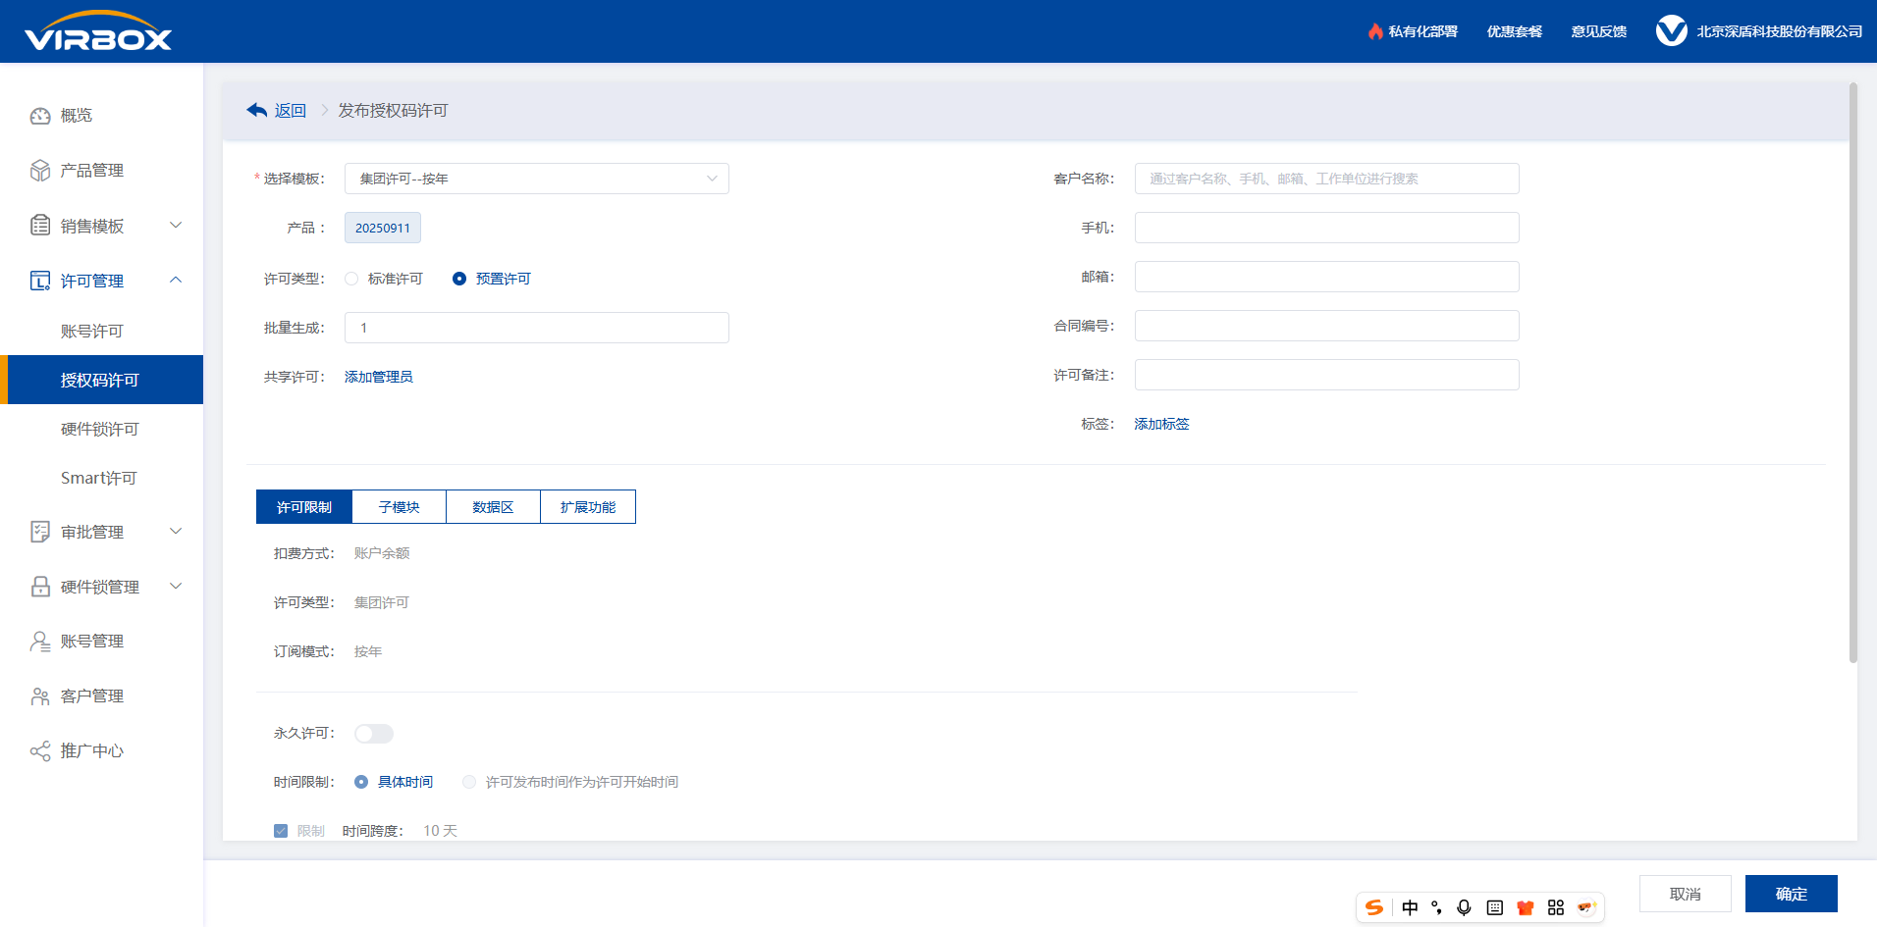This screenshot has width=1877, height=927.
Task: Open the IME toolbox grid icon
Action: (x=1556, y=907)
